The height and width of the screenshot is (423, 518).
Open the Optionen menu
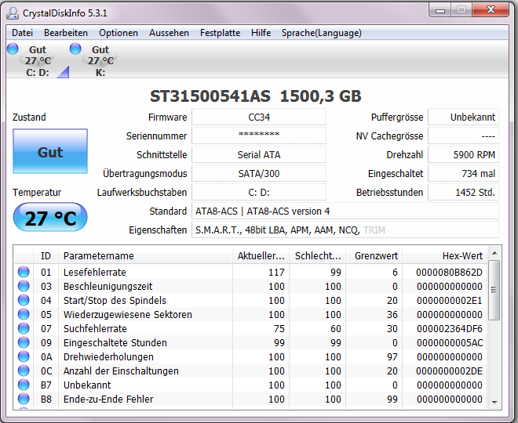[x=119, y=33]
